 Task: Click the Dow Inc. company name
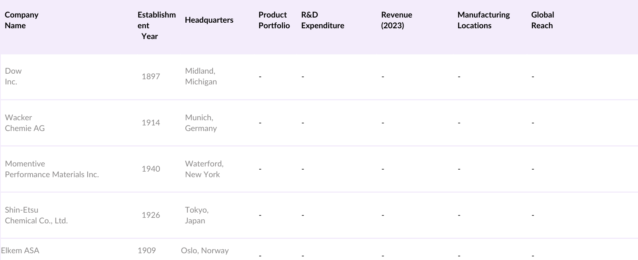coord(13,76)
